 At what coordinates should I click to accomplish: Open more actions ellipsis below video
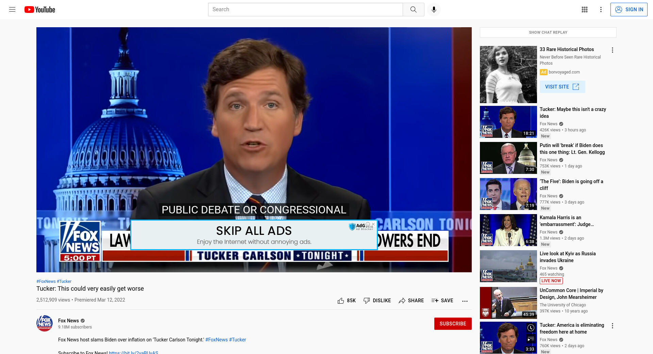[465, 301]
